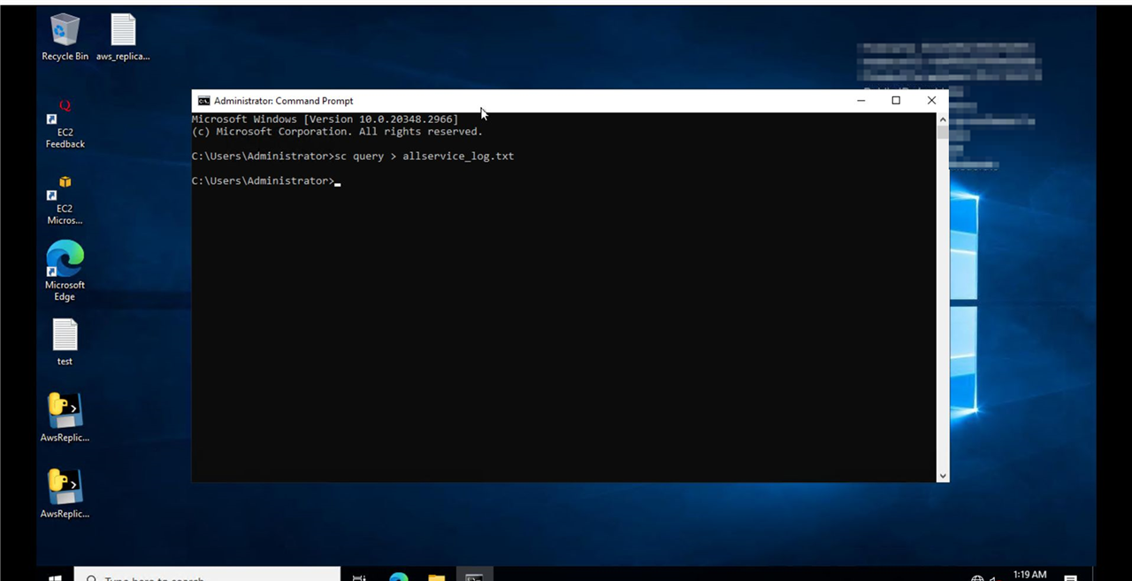Select the lower AwsReplic installer icon

(65, 487)
